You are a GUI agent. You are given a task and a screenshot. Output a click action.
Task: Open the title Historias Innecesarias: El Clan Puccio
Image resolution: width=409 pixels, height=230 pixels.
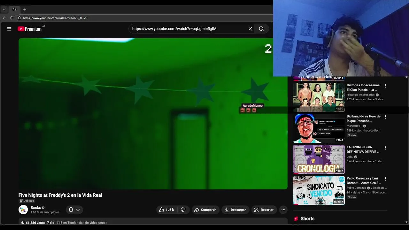364,88
